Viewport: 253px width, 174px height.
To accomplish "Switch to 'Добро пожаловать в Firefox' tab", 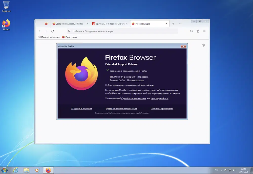I will 70,24.
